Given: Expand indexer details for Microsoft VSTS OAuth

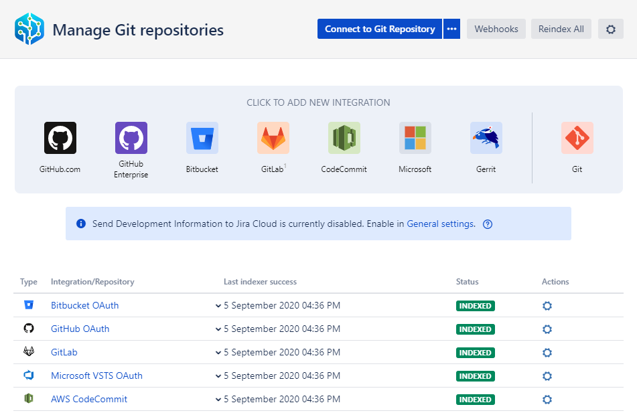Looking at the screenshot, I should pos(218,377).
